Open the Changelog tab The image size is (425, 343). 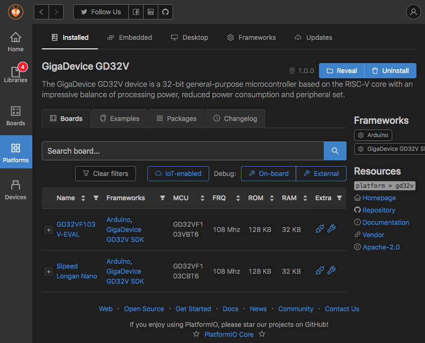point(235,119)
